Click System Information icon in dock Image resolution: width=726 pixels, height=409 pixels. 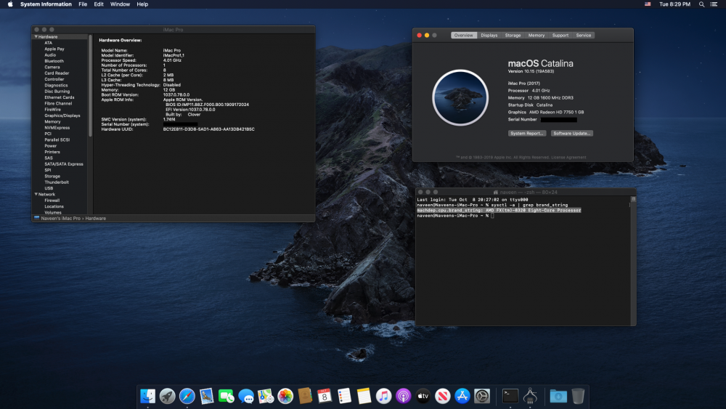(x=530, y=396)
